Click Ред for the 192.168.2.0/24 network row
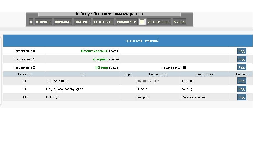The height and width of the screenshot is (141, 253). pos(241,81)
